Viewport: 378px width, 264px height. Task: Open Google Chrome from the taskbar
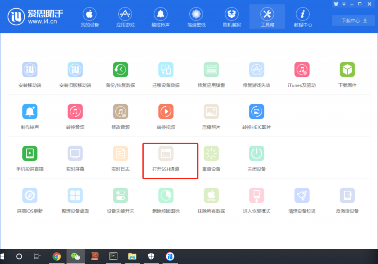click(57, 256)
